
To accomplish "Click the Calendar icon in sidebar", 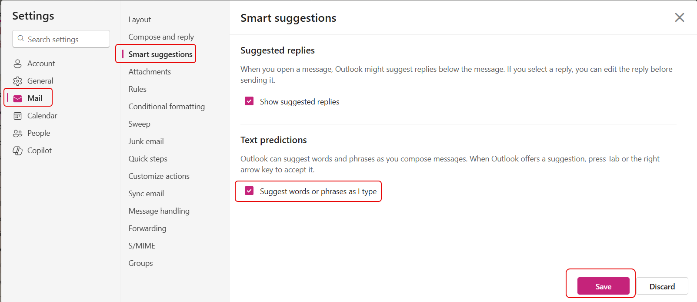I will pyautogui.click(x=17, y=116).
